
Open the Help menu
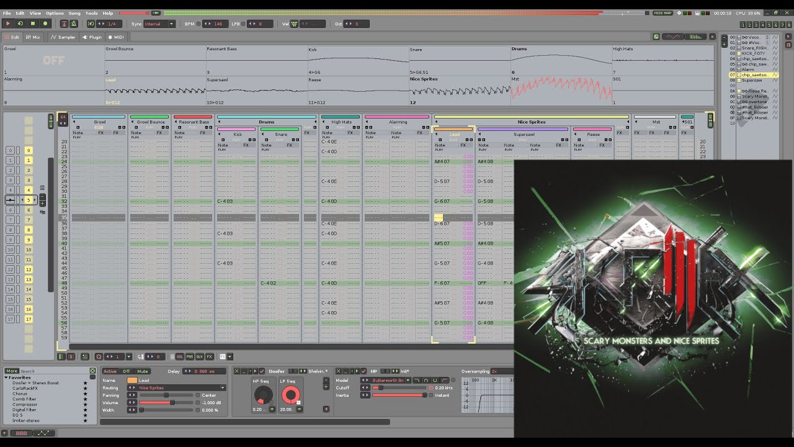[108, 13]
